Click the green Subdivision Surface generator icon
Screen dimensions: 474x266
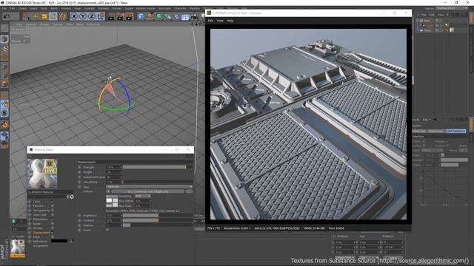(159, 16)
